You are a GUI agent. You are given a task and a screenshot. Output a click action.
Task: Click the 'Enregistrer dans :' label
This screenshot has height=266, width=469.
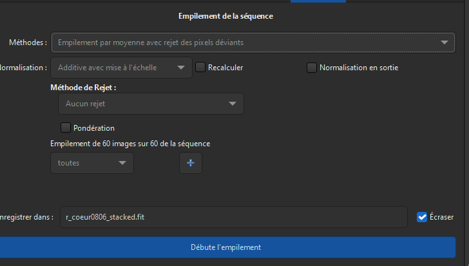(x=26, y=217)
